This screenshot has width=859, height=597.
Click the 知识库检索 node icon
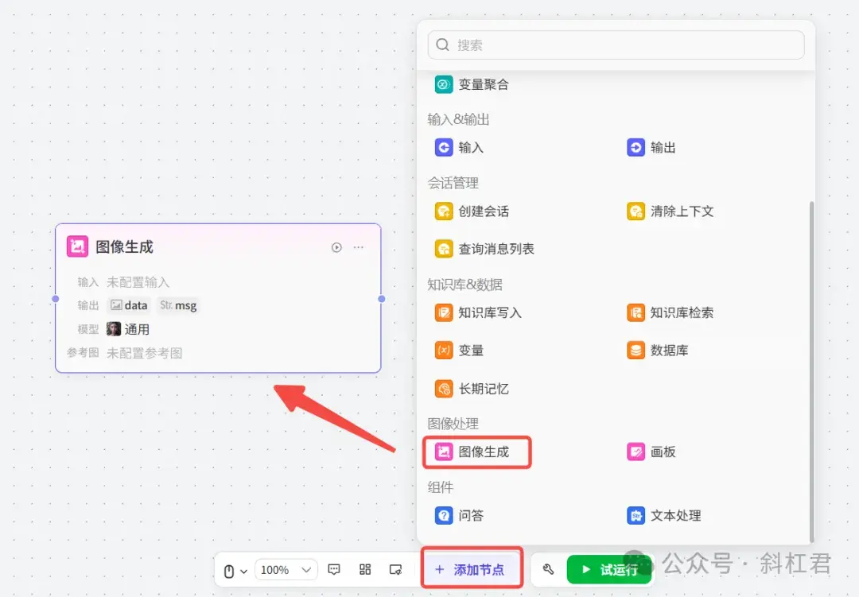pyautogui.click(x=636, y=312)
